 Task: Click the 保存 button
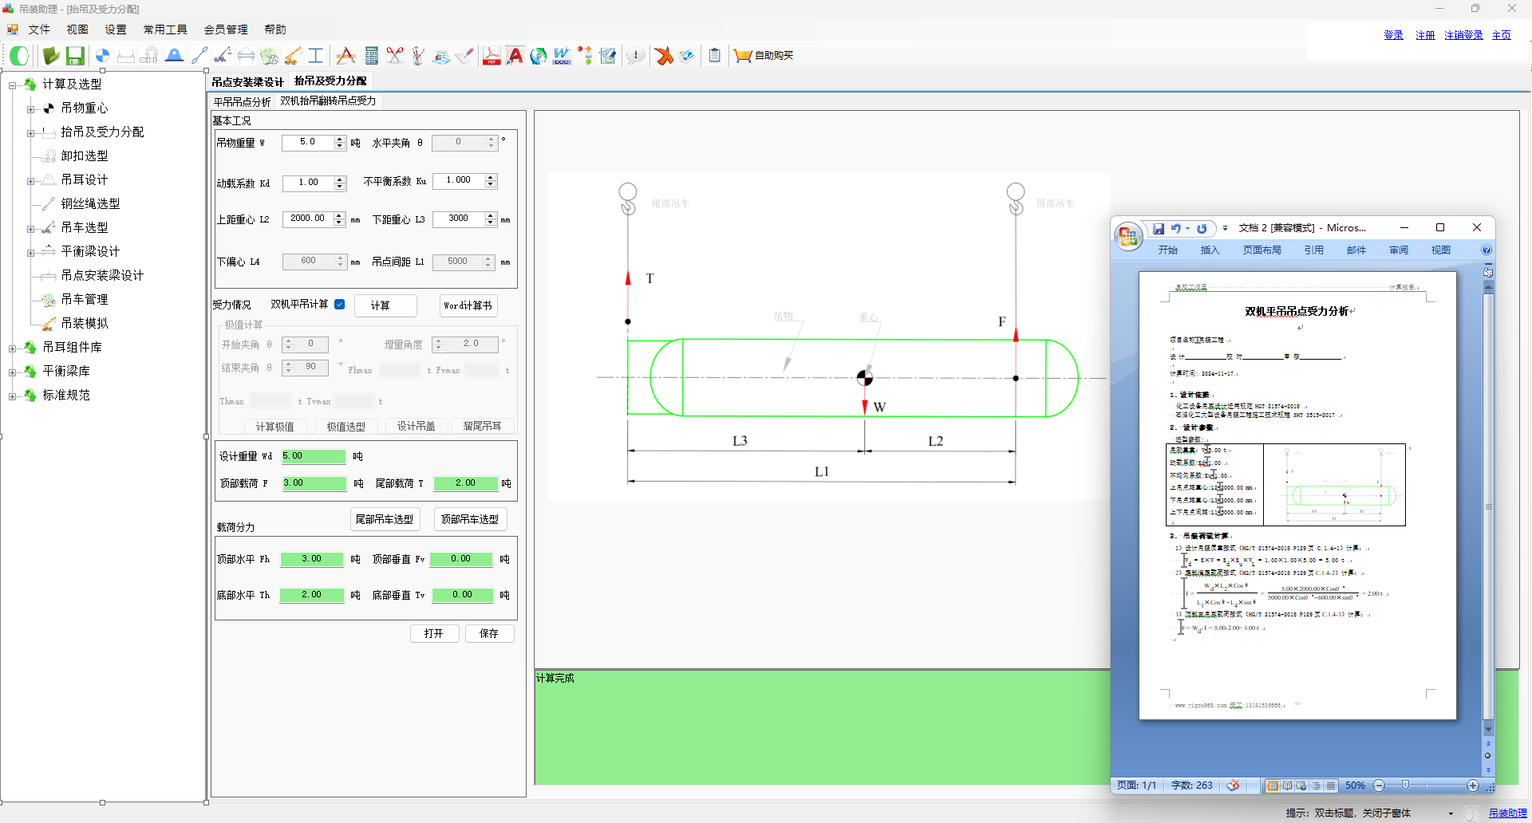489,633
